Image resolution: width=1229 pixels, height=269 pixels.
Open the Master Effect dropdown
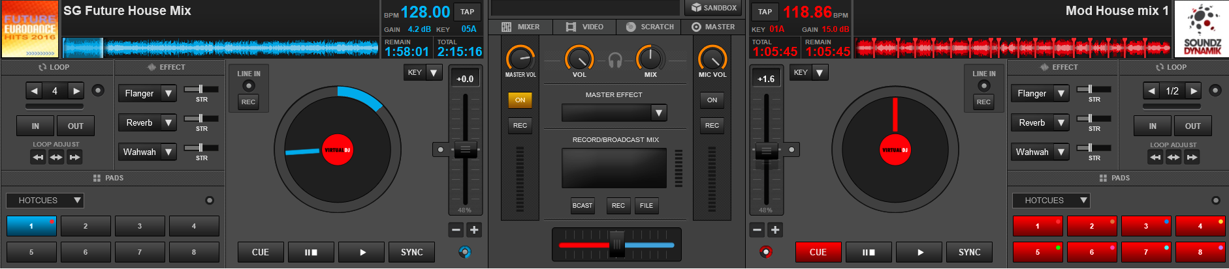(x=659, y=113)
